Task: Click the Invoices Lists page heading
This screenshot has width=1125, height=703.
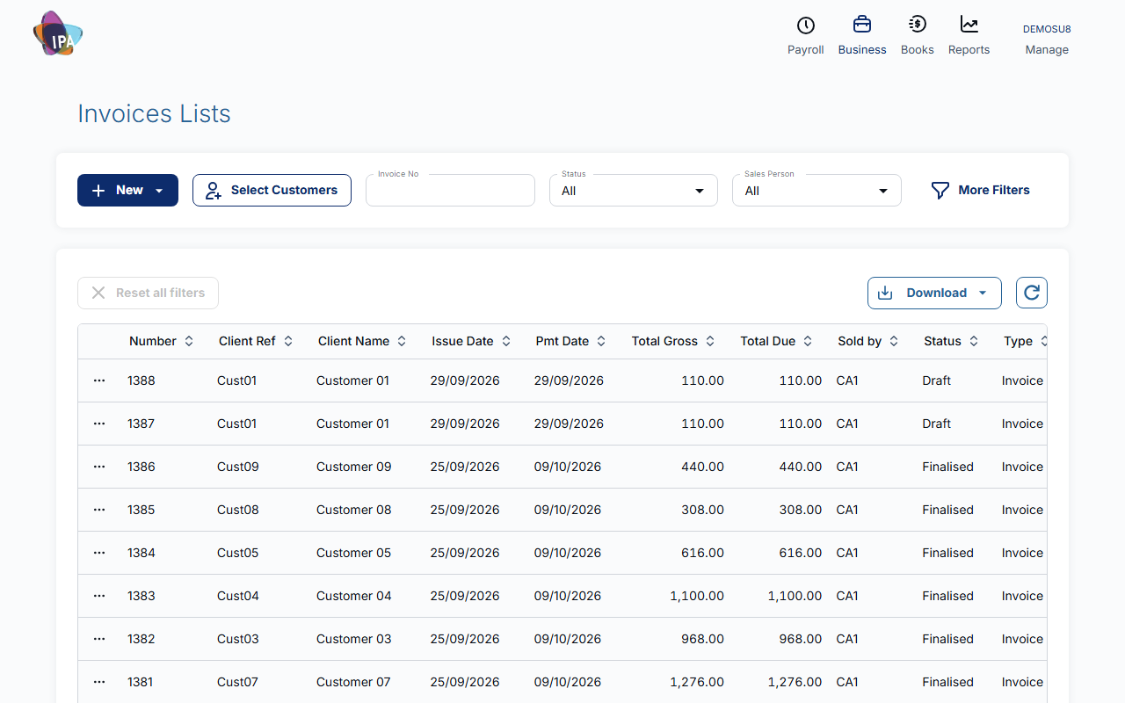Action: 154,113
